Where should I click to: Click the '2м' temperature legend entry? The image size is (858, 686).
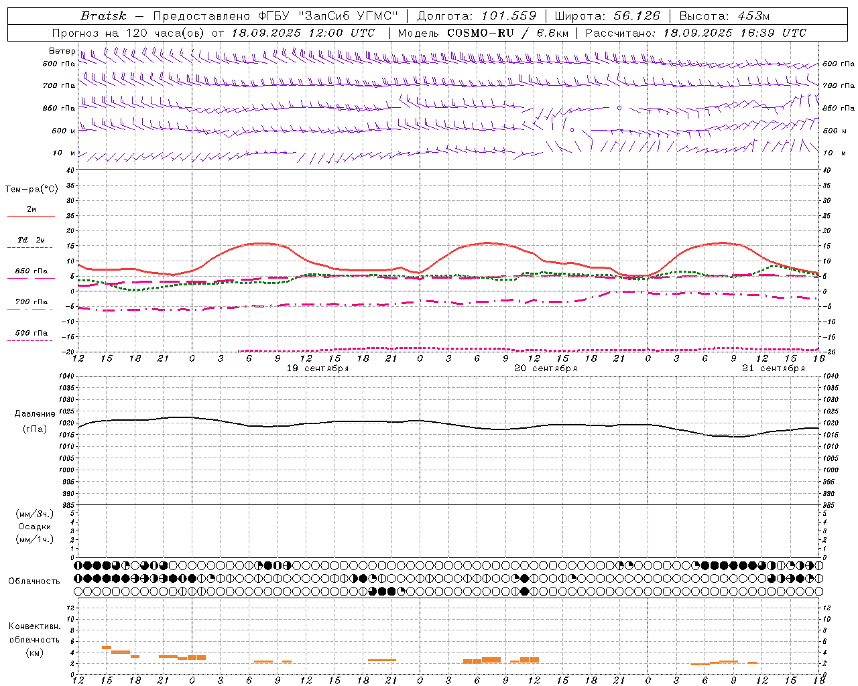click(x=32, y=209)
